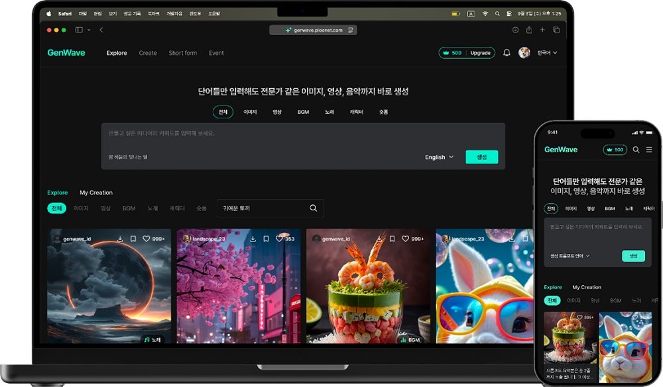This screenshot has height=387, width=663.
Task: Switch to My Creation tab on laptop
Action: point(96,193)
